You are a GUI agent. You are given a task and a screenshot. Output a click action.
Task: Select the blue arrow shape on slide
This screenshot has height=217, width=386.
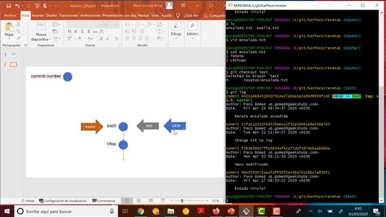click(x=175, y=126)
